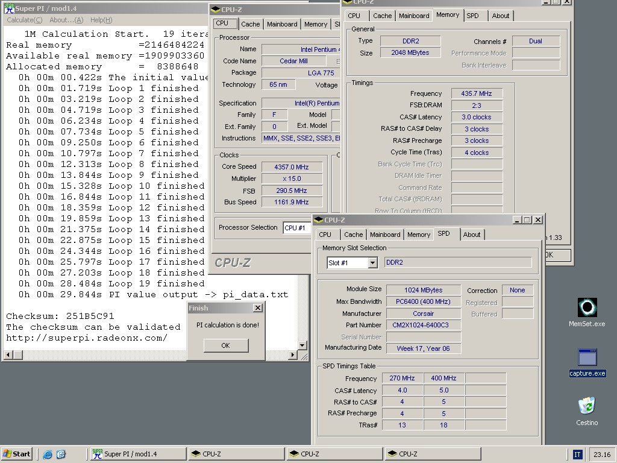Switch to Mainboard tab in SPD window
617x463 pixels.
384,235
